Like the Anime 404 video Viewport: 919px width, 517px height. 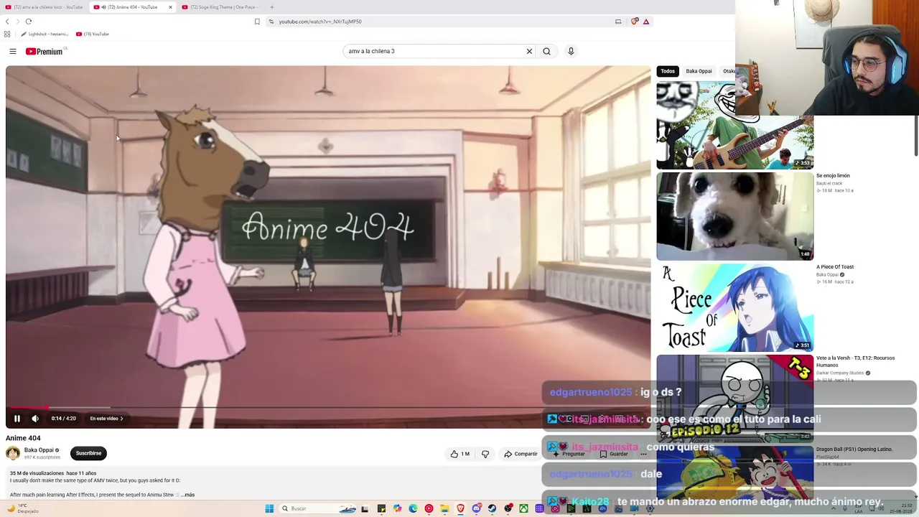point(459,454)
